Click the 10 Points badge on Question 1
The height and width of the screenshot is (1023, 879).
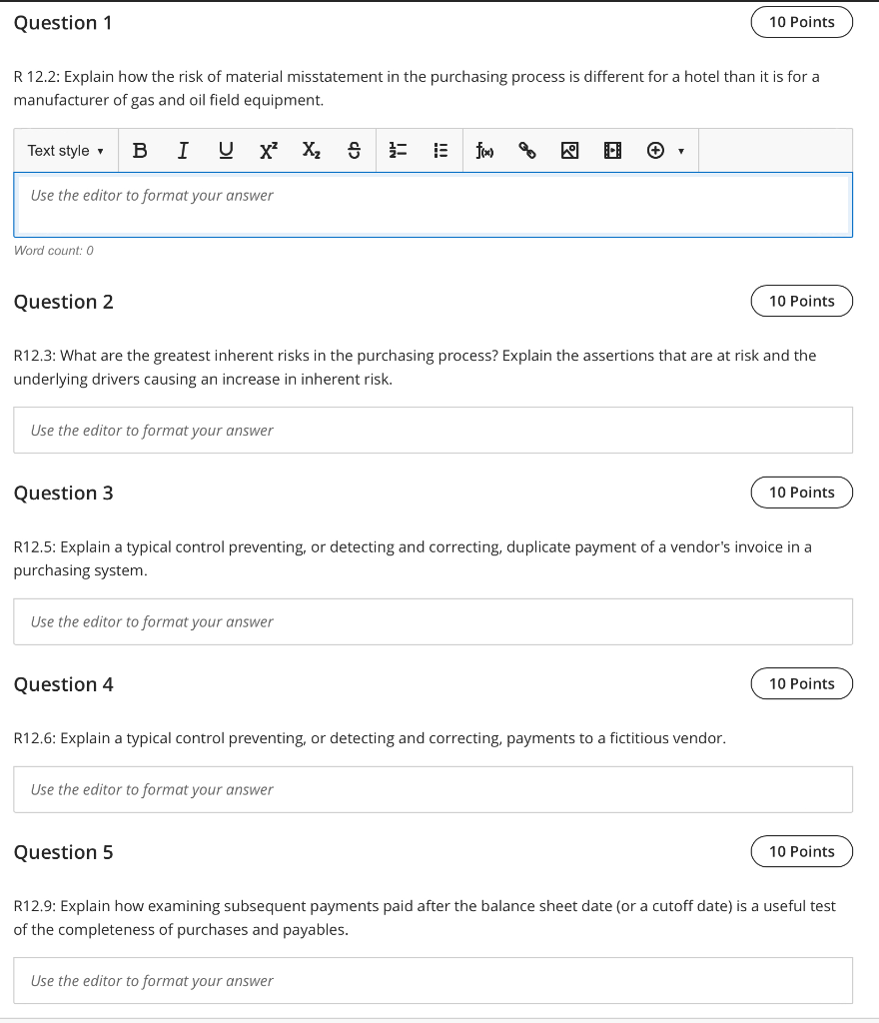801,21
